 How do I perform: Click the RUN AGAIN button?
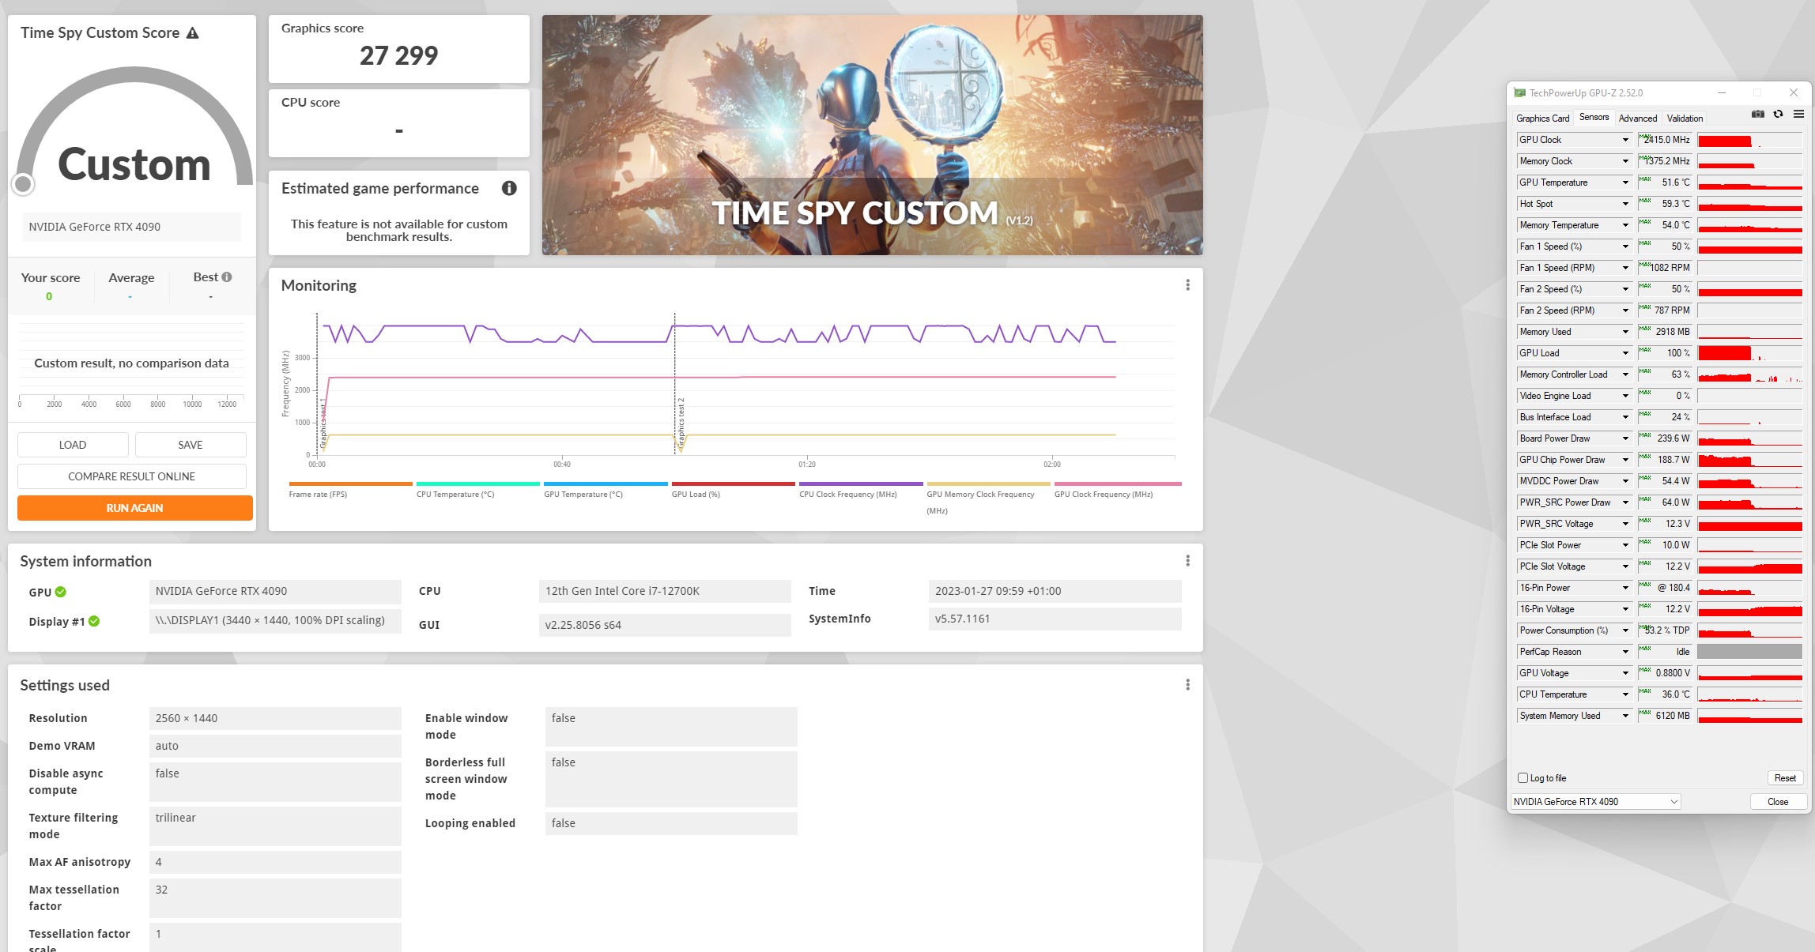134,508
